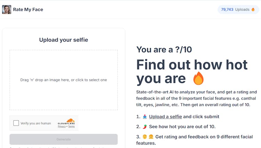Click the first face emoji in step 3
Screen dimensions: 261x148
coord(145,137)
